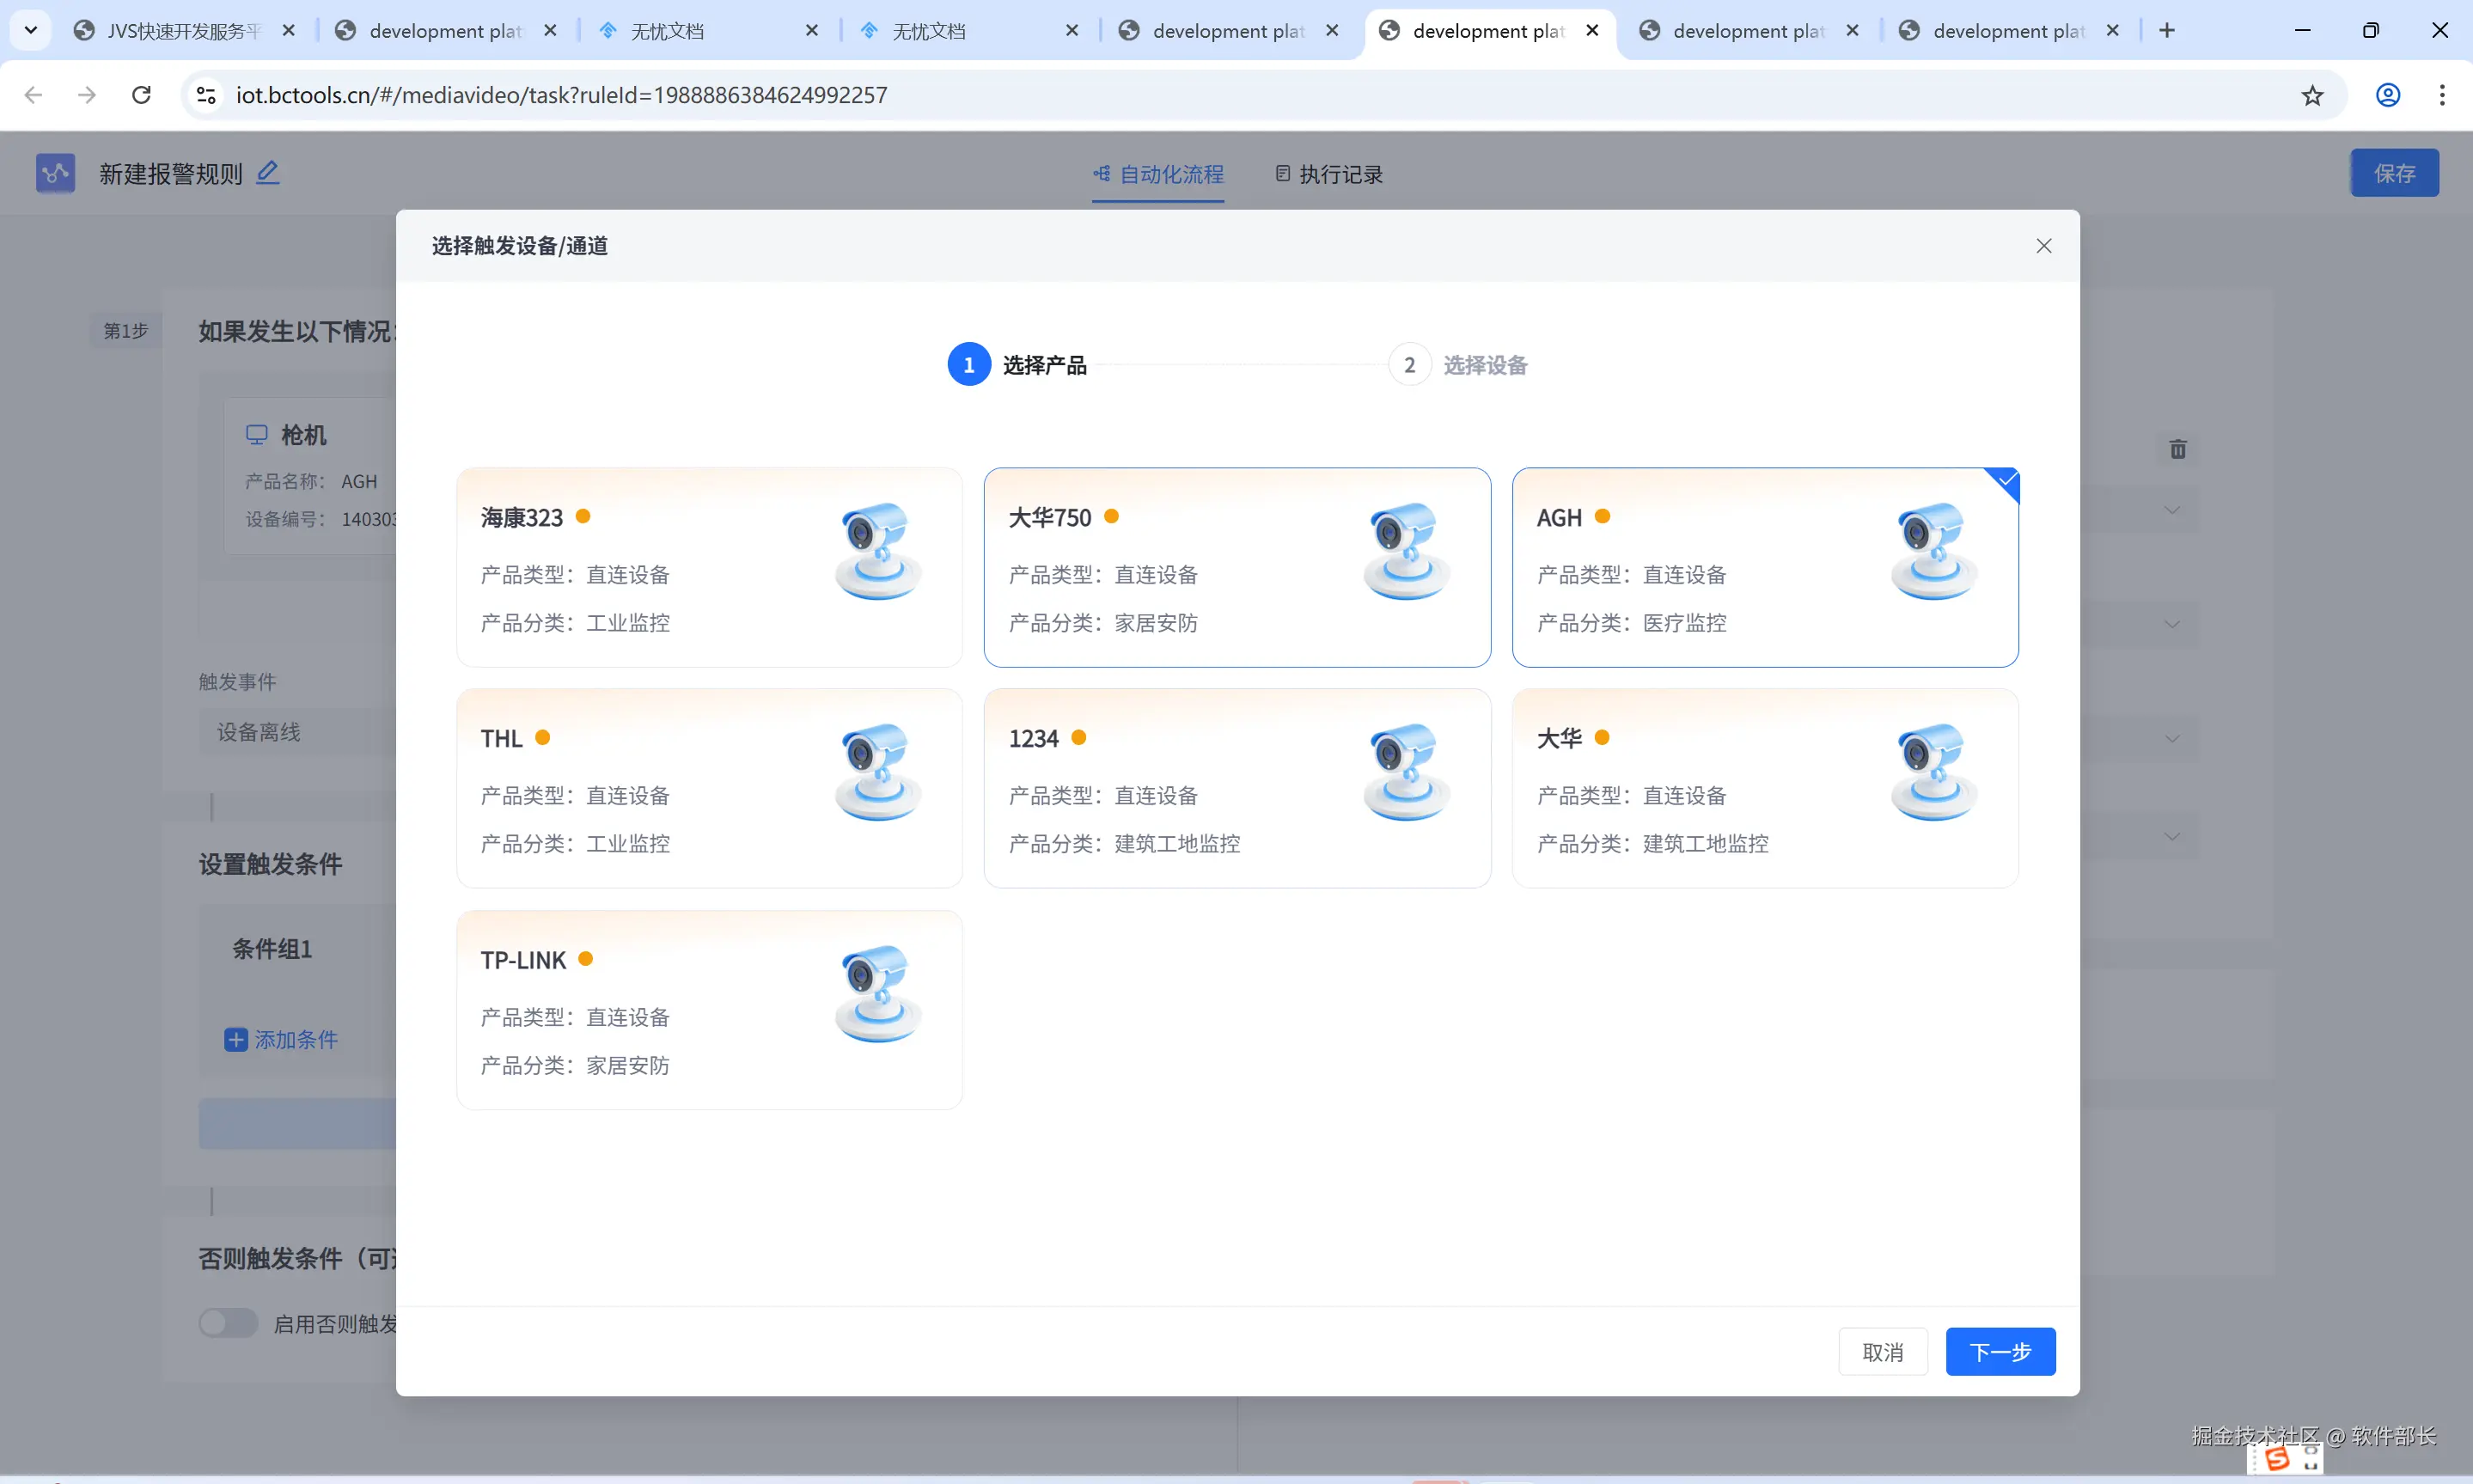Open Chrome three-dot menu

(2441, 95)
